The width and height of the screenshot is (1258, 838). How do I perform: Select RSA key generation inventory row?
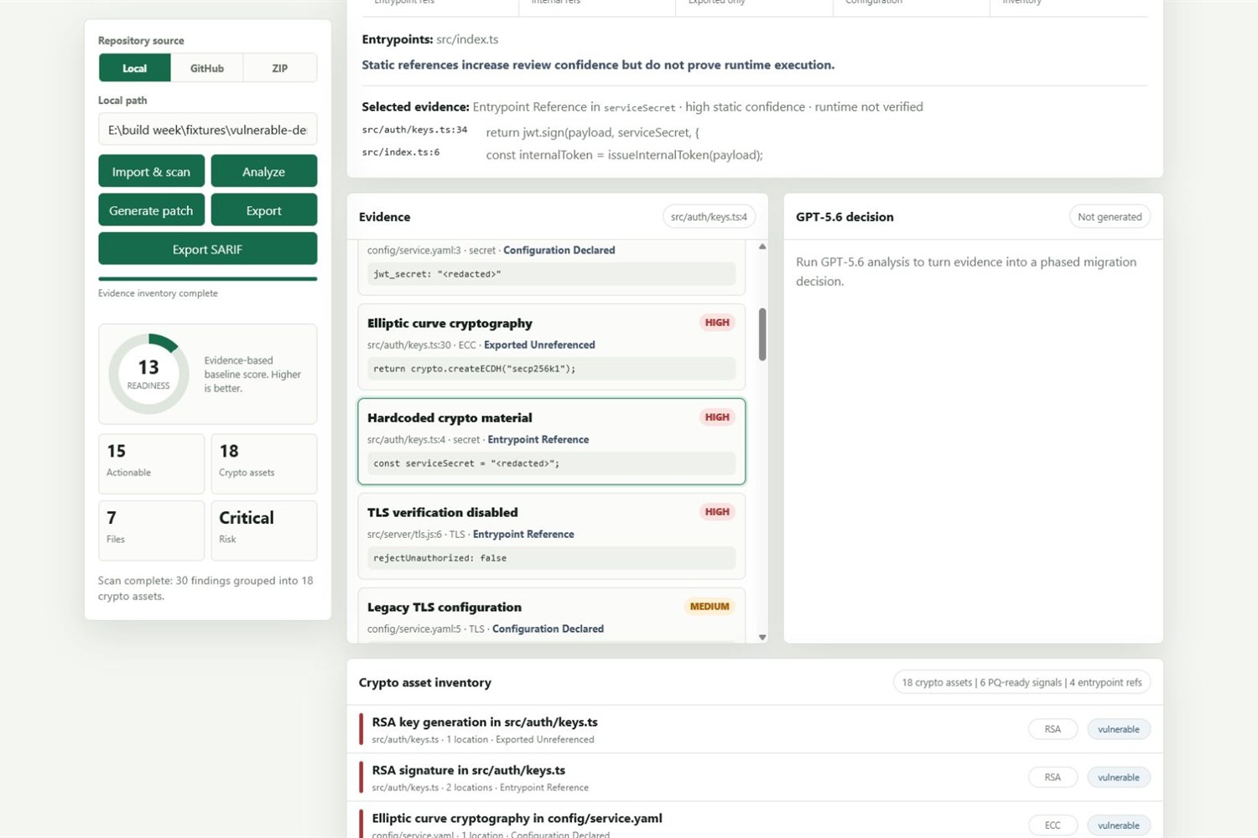755,729
